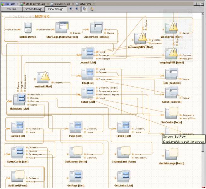
Task: Select the StartLogo SplashScreen node icon
Action: coord(62,27)
